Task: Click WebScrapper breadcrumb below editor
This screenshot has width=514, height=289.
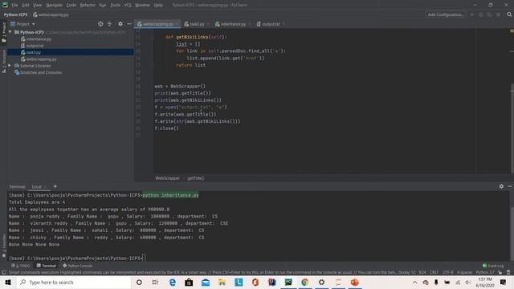Action: click(167, 178)
